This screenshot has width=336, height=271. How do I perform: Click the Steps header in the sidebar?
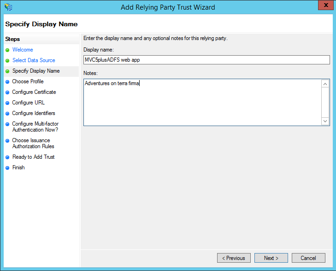[12, 39]
